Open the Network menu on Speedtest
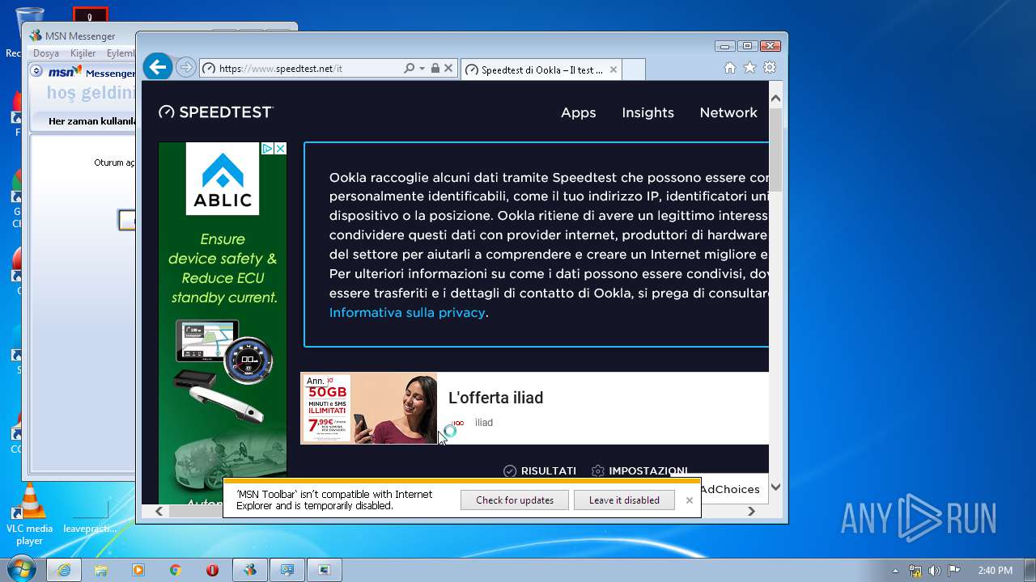 728,112
